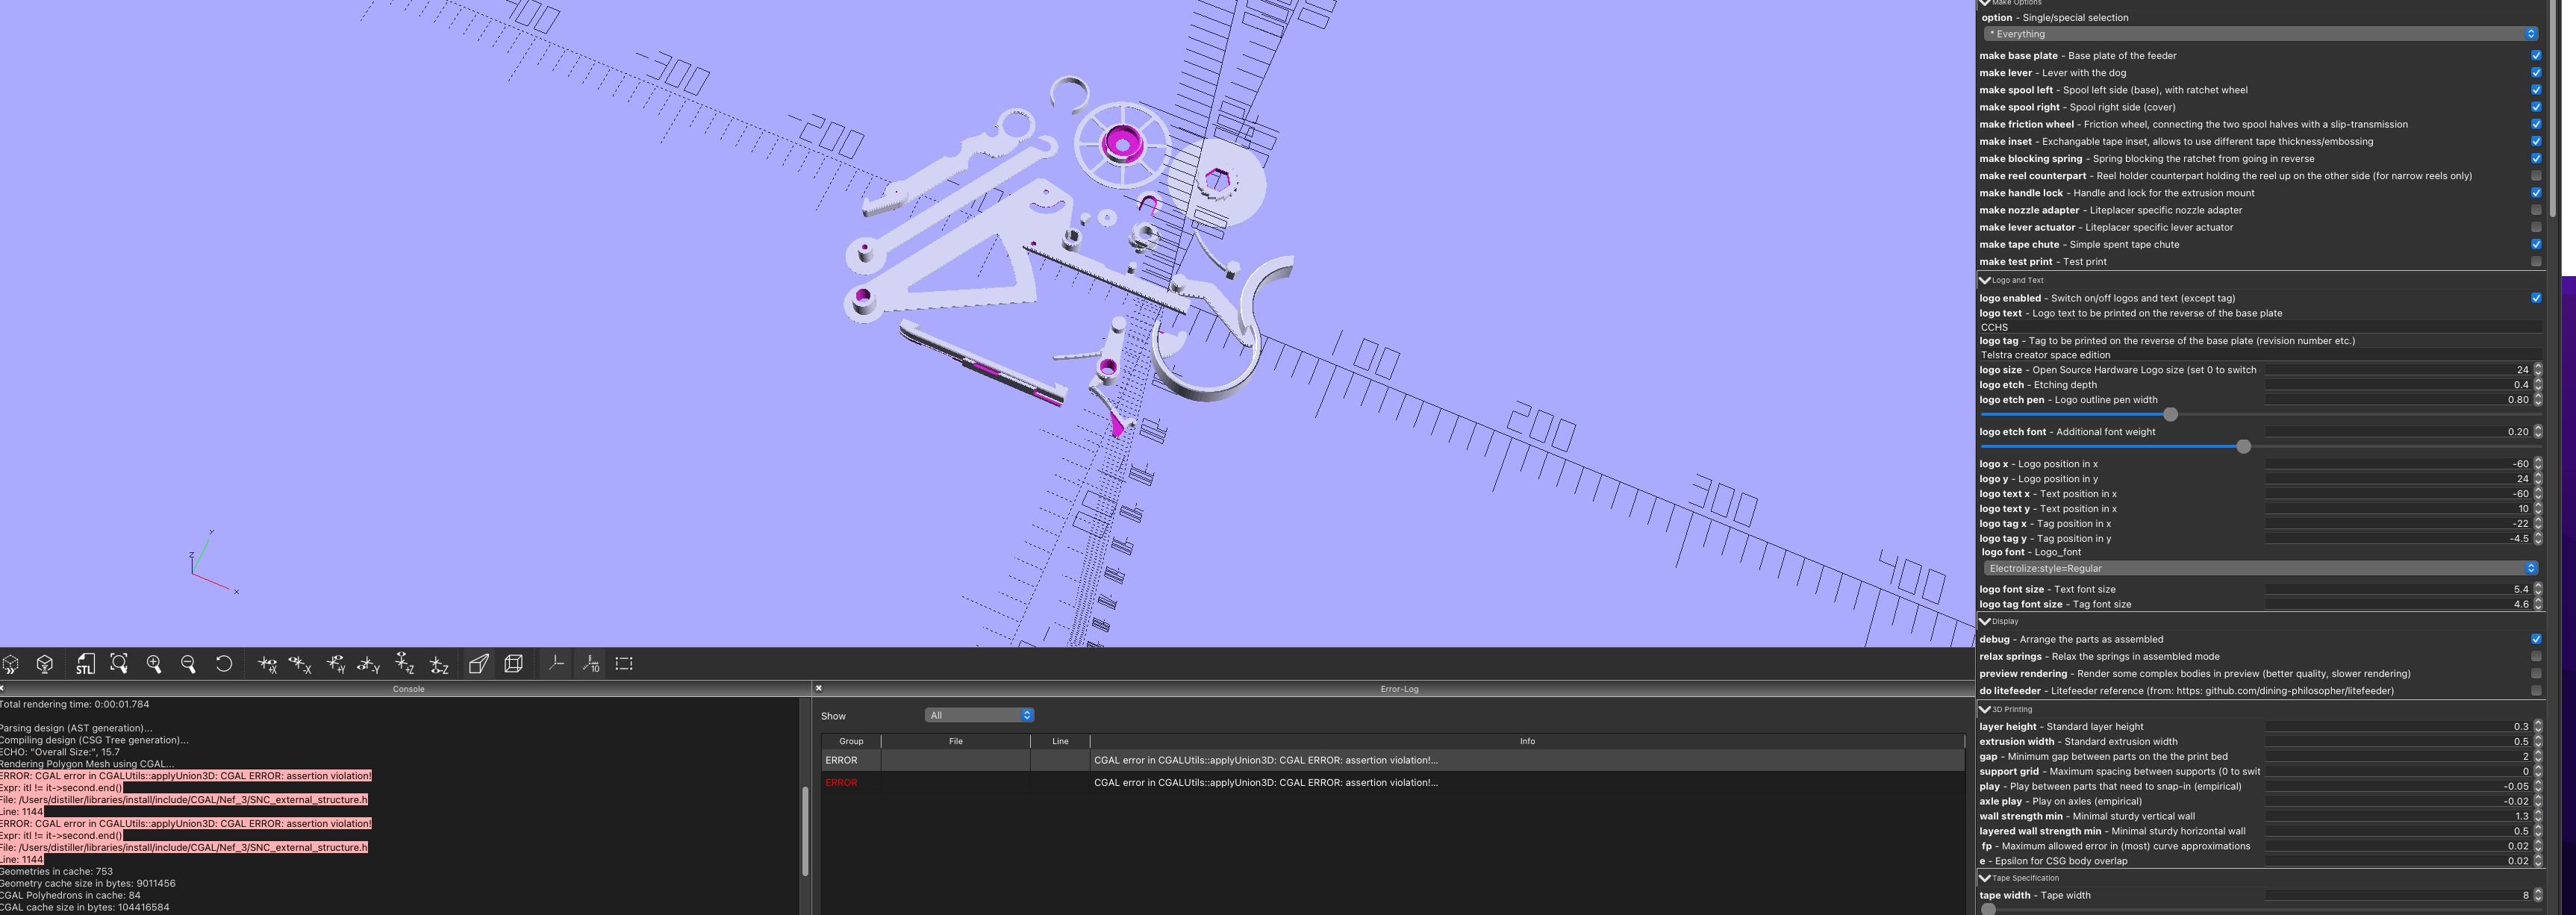Disable the debug arrange parts checkbox

coord(2537,639)
